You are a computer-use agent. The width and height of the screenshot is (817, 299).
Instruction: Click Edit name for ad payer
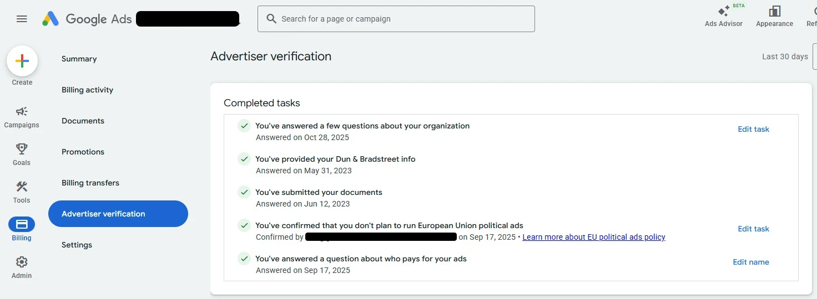tap(751, 262)
